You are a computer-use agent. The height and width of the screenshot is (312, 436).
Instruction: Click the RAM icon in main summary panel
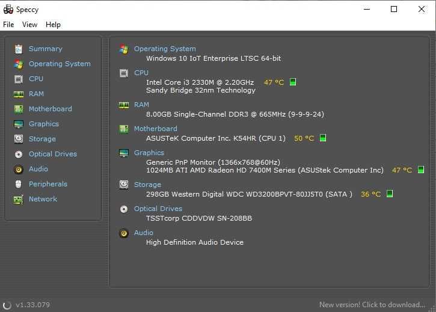click(x=124, y=105)
